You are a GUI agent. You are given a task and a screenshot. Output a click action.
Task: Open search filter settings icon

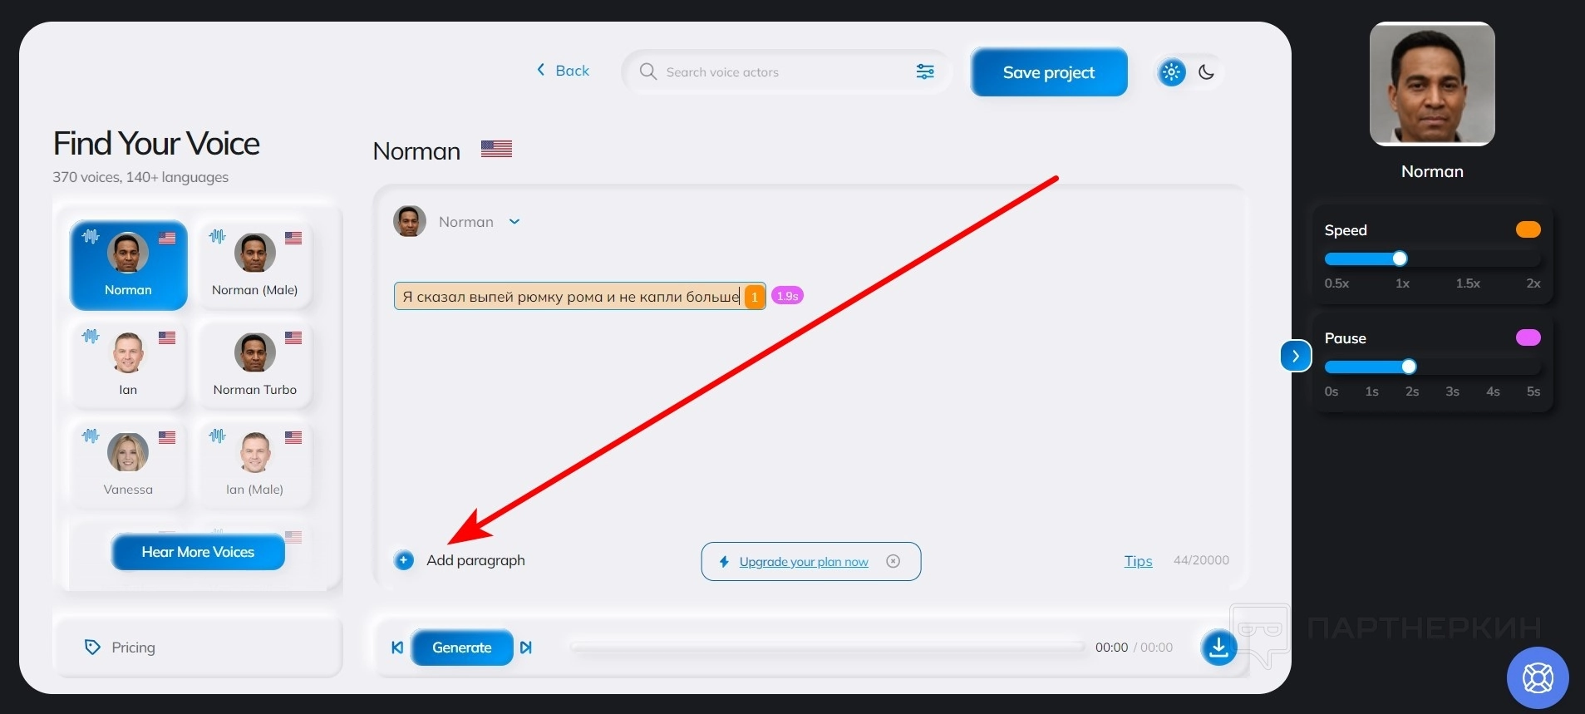(925, 71)
